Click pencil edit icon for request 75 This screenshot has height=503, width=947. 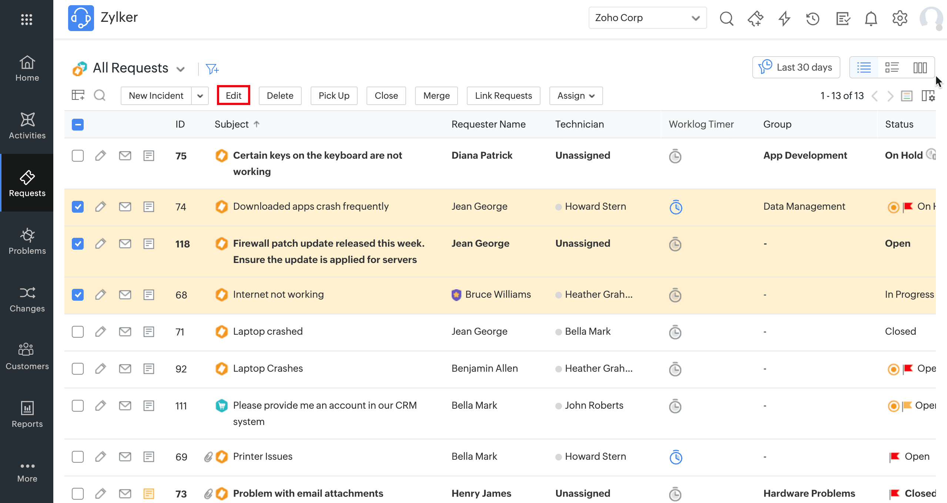point(100,156)
